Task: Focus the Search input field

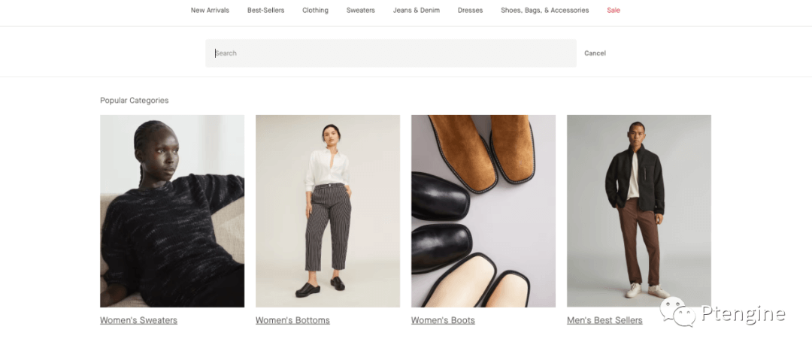Action: [391, 53]
